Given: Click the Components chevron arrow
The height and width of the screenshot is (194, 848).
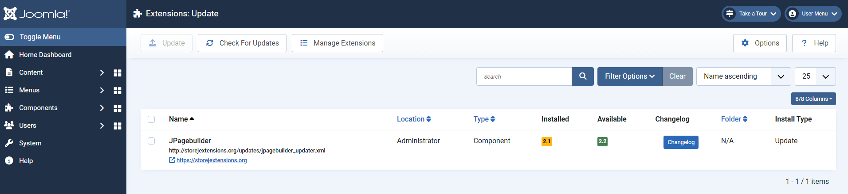Looking at the screenshot, I should click(102, 108).
